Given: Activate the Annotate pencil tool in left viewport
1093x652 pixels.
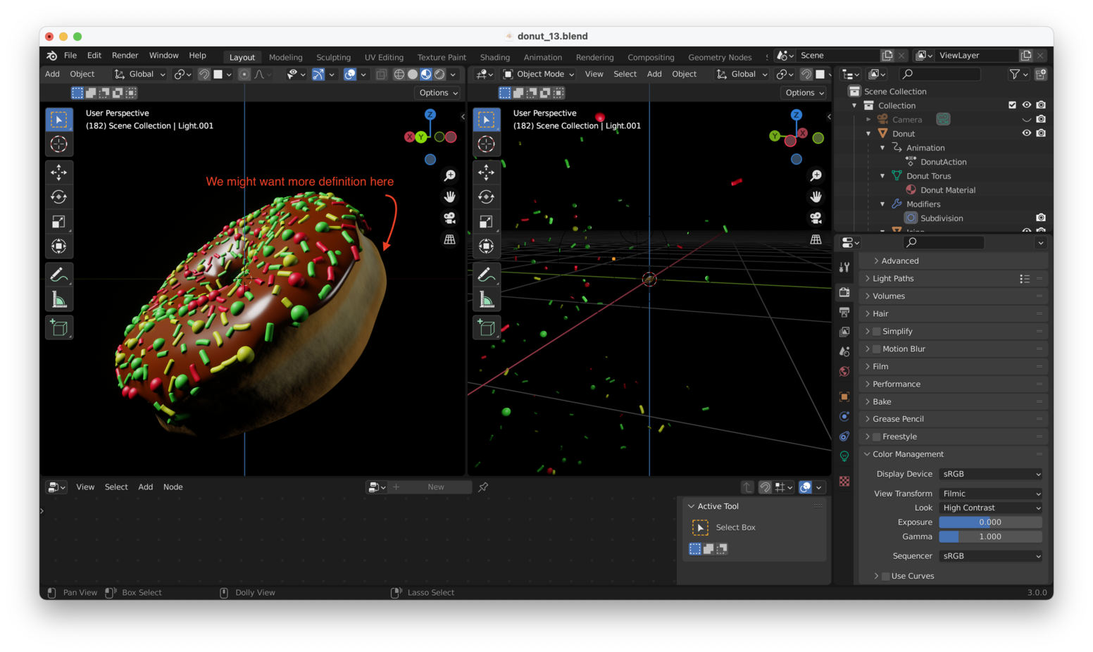Looking at the screenshot, I should pyautogui.click(x=59, y=275).
